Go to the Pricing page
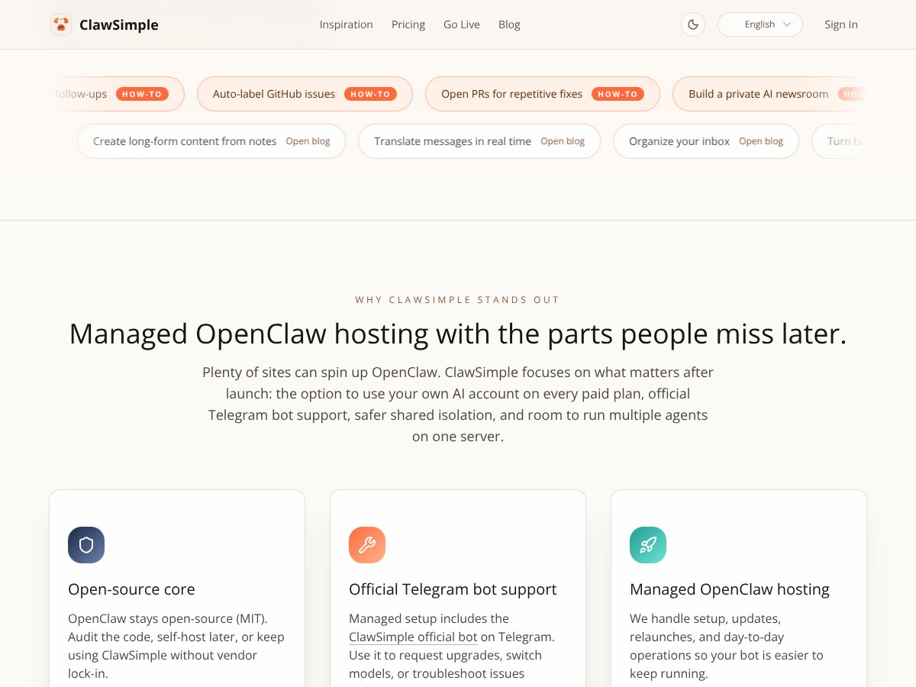The image size is (916, 687). click(x=408, y=24)
